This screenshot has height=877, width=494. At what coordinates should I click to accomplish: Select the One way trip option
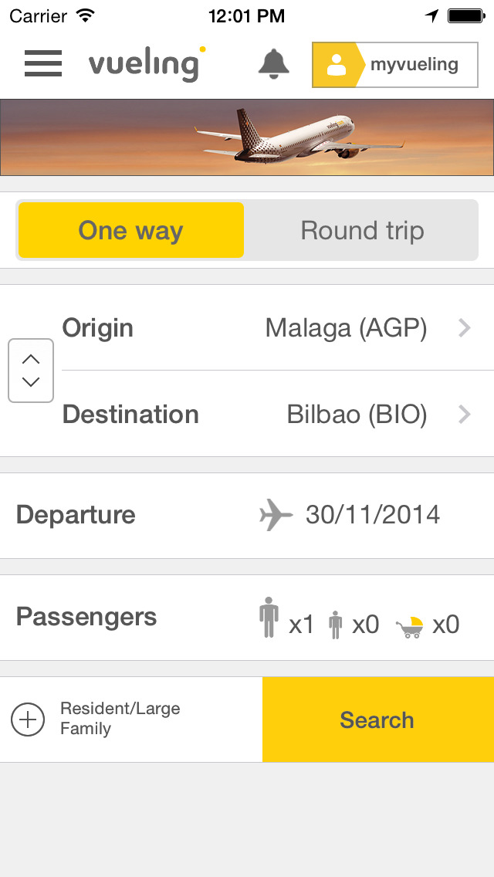click(x=130, y=230)
